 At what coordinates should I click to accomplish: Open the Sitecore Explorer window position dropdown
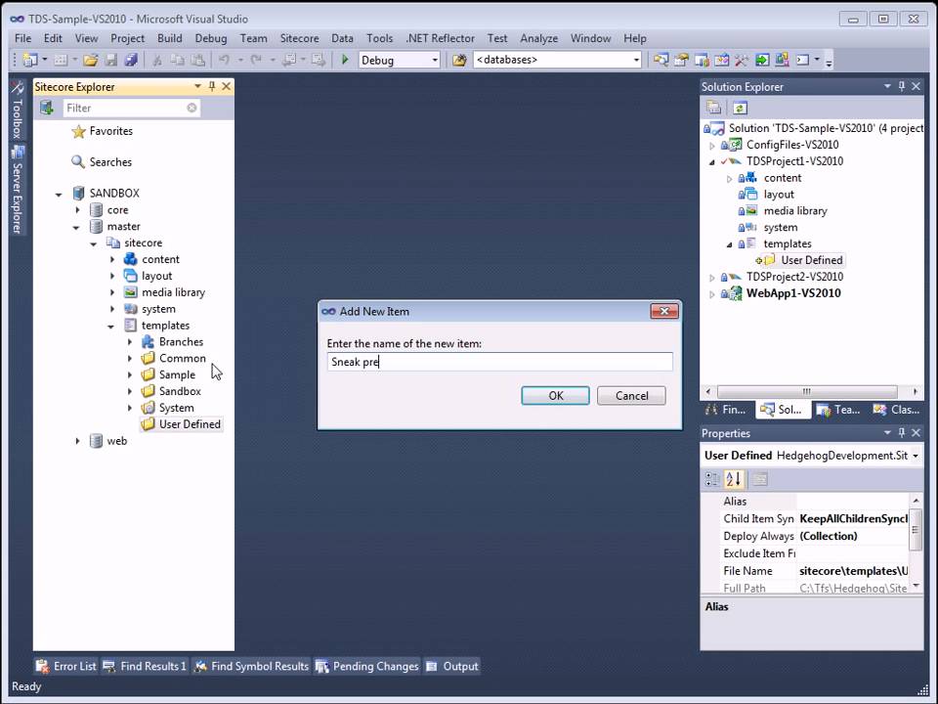[197, 87]
